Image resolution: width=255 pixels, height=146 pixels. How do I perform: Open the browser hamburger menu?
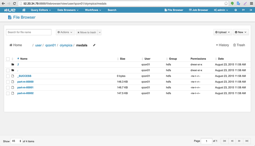tap(251, 3)
